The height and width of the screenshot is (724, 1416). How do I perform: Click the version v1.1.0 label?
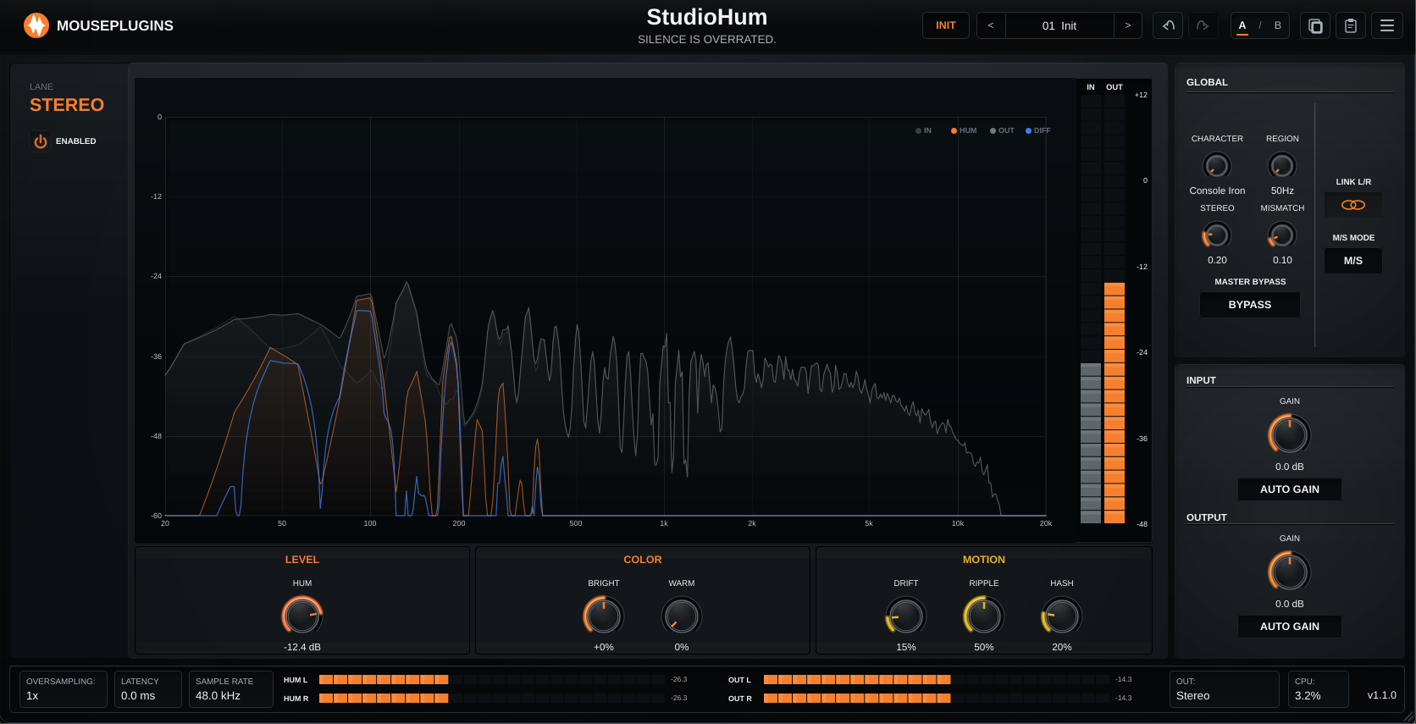[x=1382, y=695]
